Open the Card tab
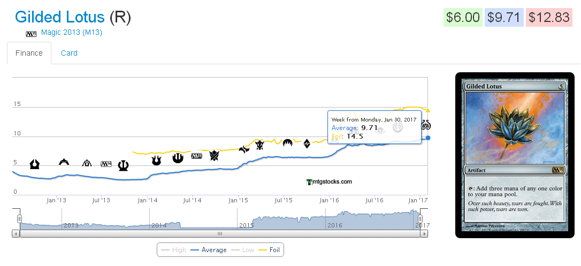 pos(70,53)
